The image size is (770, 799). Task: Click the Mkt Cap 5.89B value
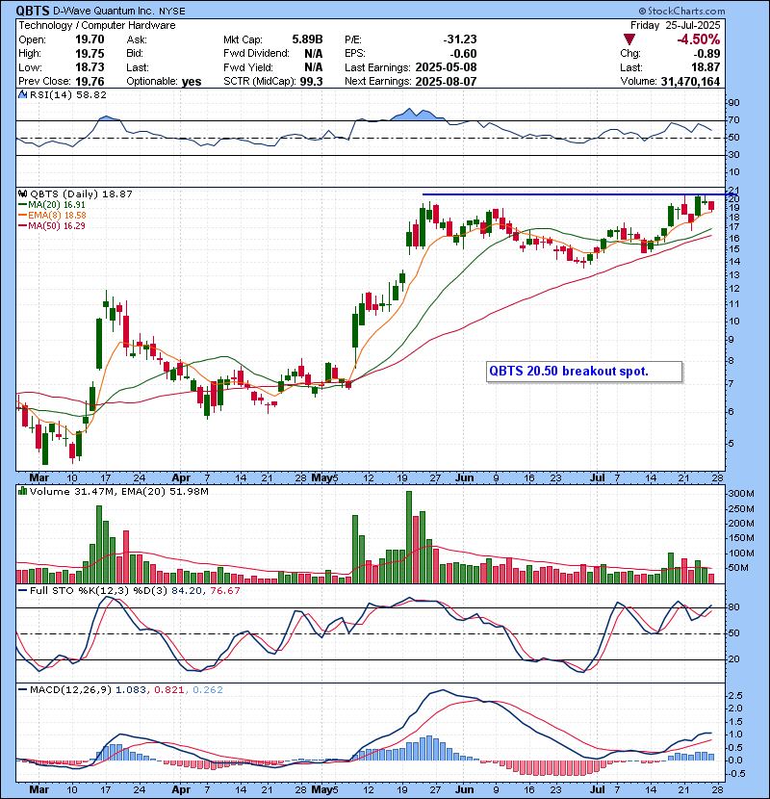307,39
